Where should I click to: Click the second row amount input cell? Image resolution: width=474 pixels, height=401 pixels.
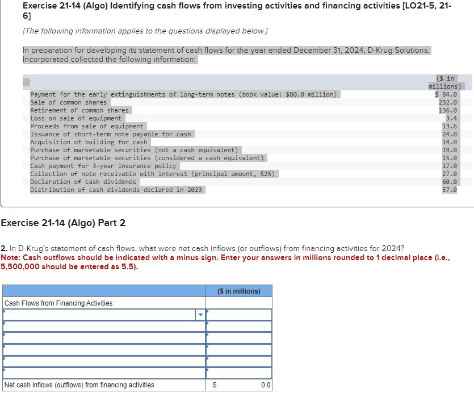(x=239, y=326)
